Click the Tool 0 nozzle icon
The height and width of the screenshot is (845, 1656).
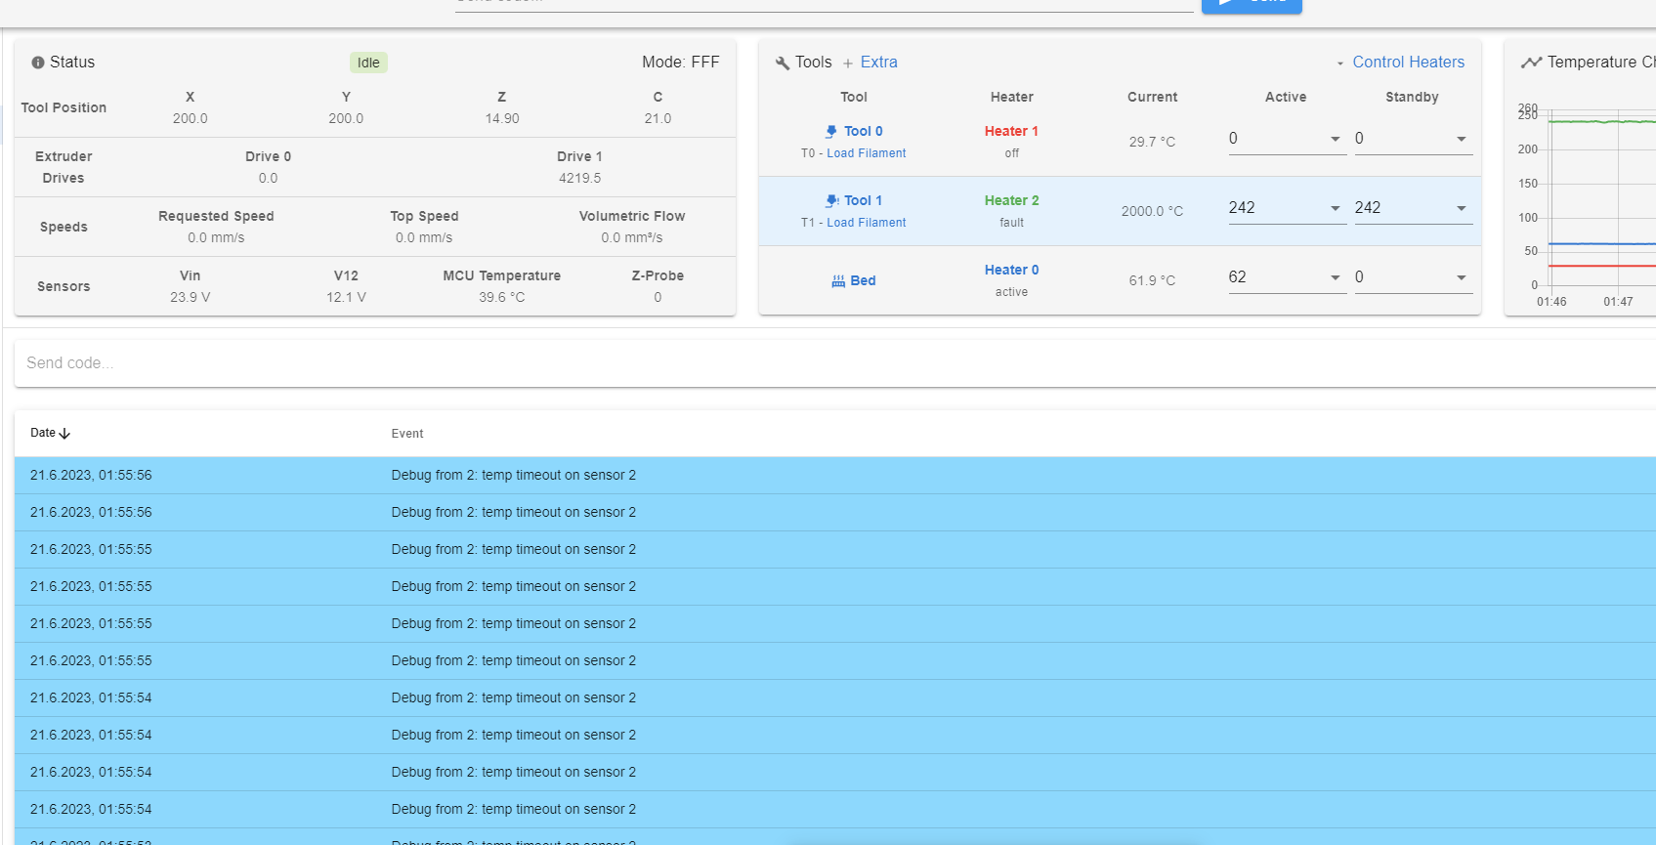pyautogui.click(x=831, y=131)
